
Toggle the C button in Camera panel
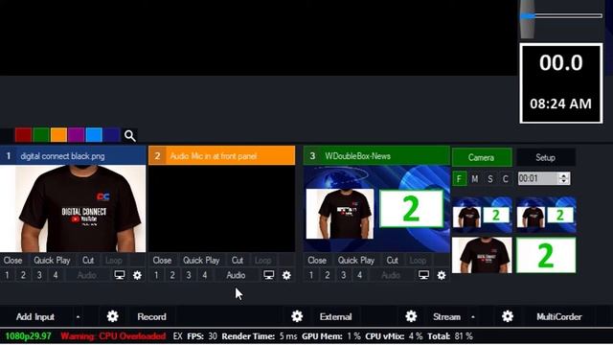coord(505,179)
